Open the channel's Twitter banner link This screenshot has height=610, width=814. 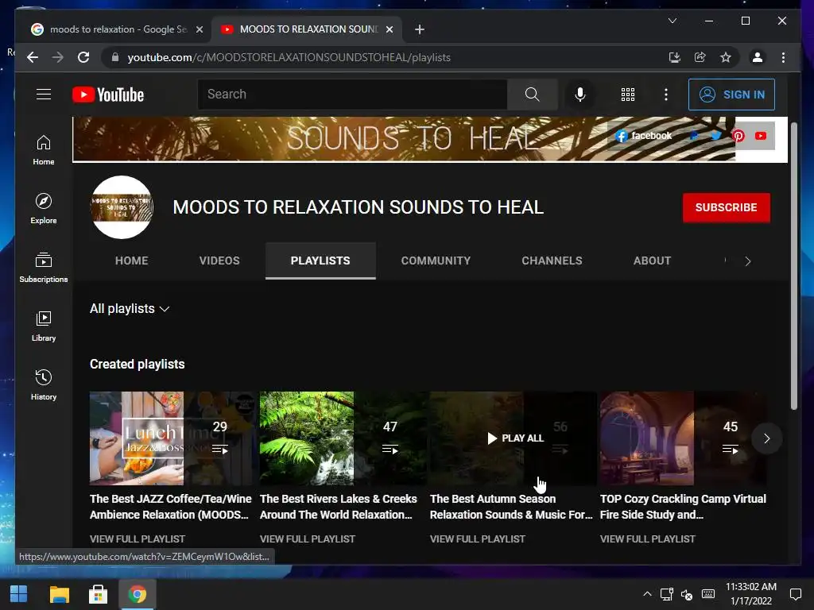coord(716,136)
